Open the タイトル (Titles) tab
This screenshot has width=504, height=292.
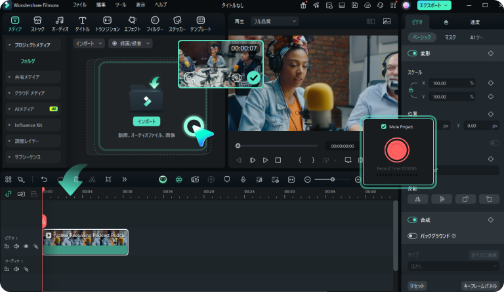point(82,24)
